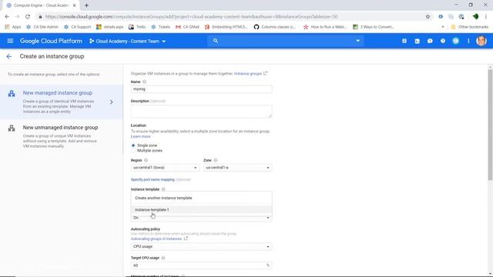Open the help question mark icon
Screen dimensions: 493x277
(443, 41)
